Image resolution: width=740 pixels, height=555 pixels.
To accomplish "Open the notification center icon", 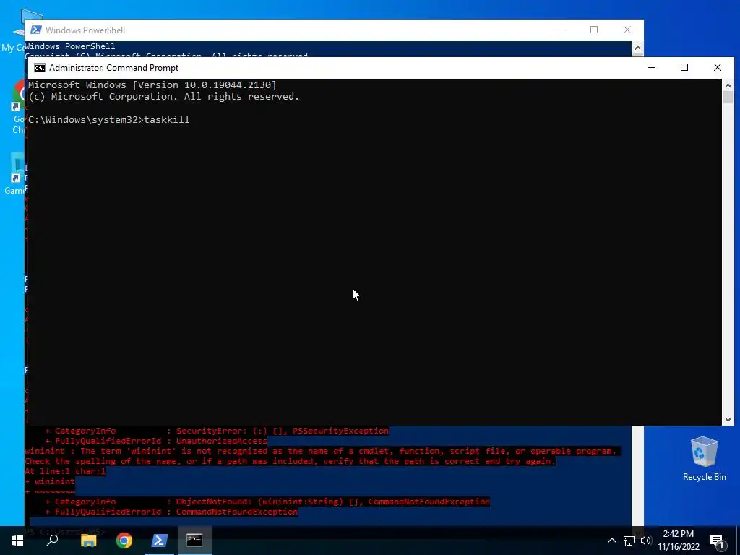I will 717,541.
